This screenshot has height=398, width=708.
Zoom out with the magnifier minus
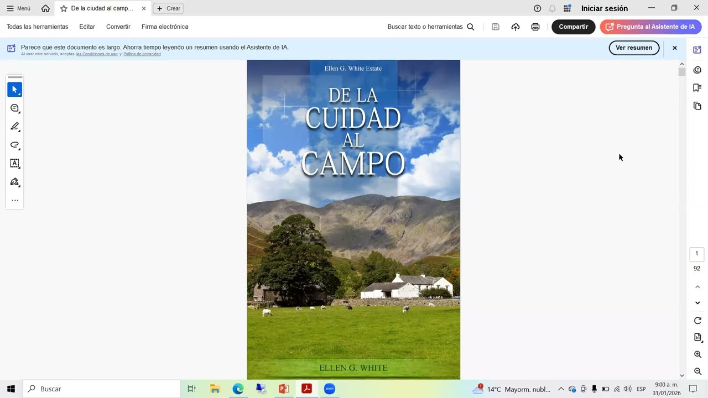point(697,371)
